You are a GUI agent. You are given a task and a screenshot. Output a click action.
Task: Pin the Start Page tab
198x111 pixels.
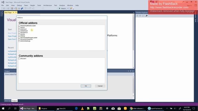point(13,12)
